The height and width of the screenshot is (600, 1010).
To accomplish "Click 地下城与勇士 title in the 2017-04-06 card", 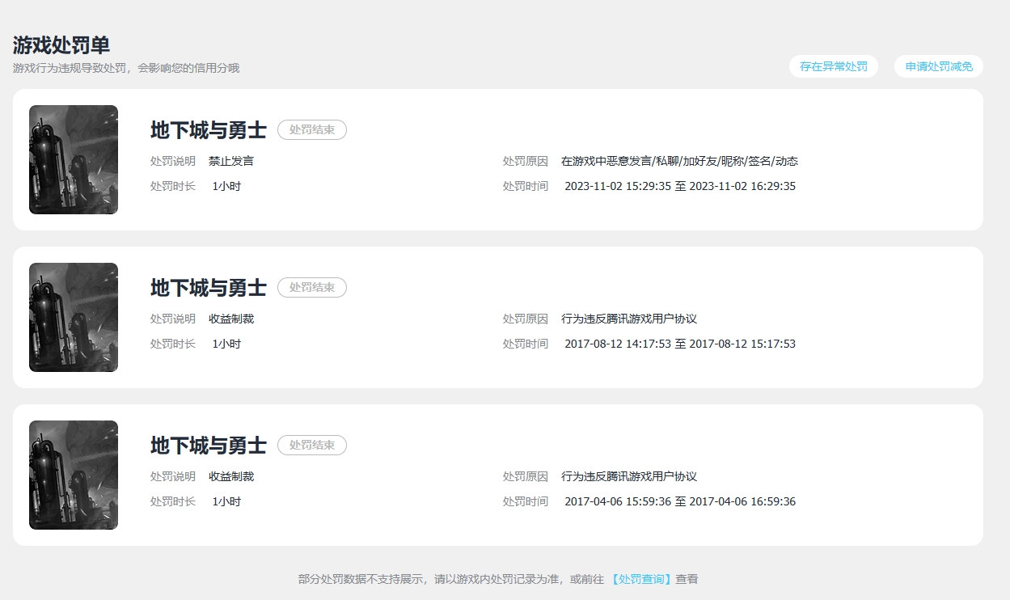I will [208, 445].
